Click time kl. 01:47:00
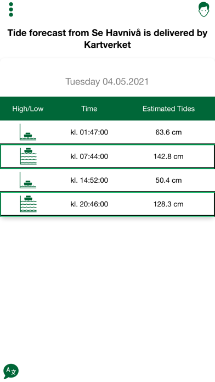The image size is (215, 382). click(x=89, y=132)
